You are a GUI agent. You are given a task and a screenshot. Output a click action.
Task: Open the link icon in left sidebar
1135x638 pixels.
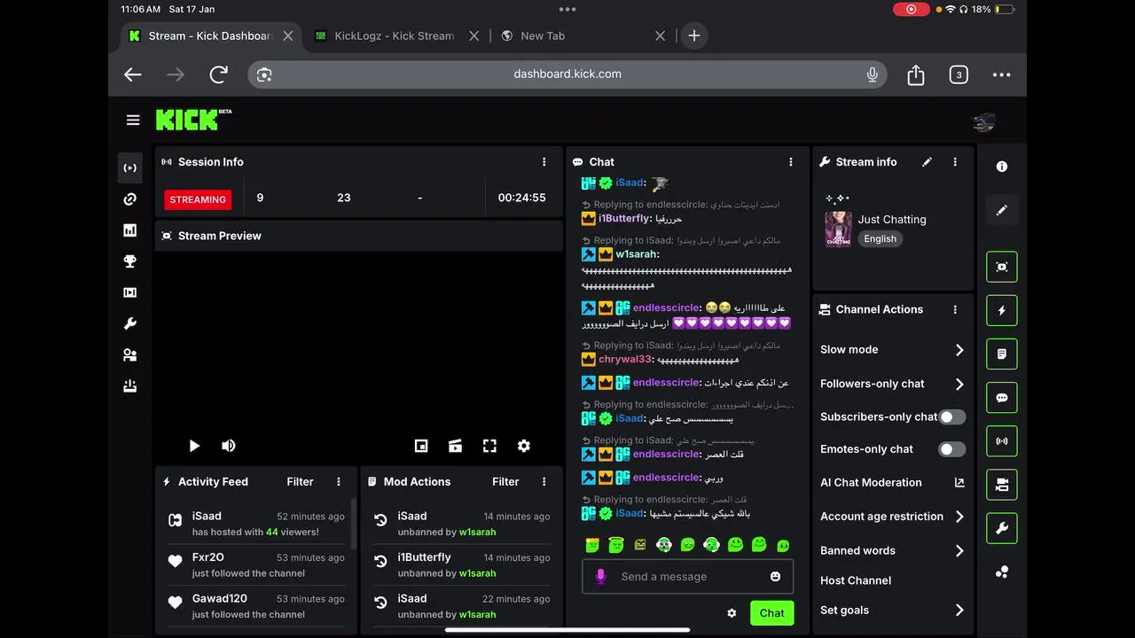130,199
